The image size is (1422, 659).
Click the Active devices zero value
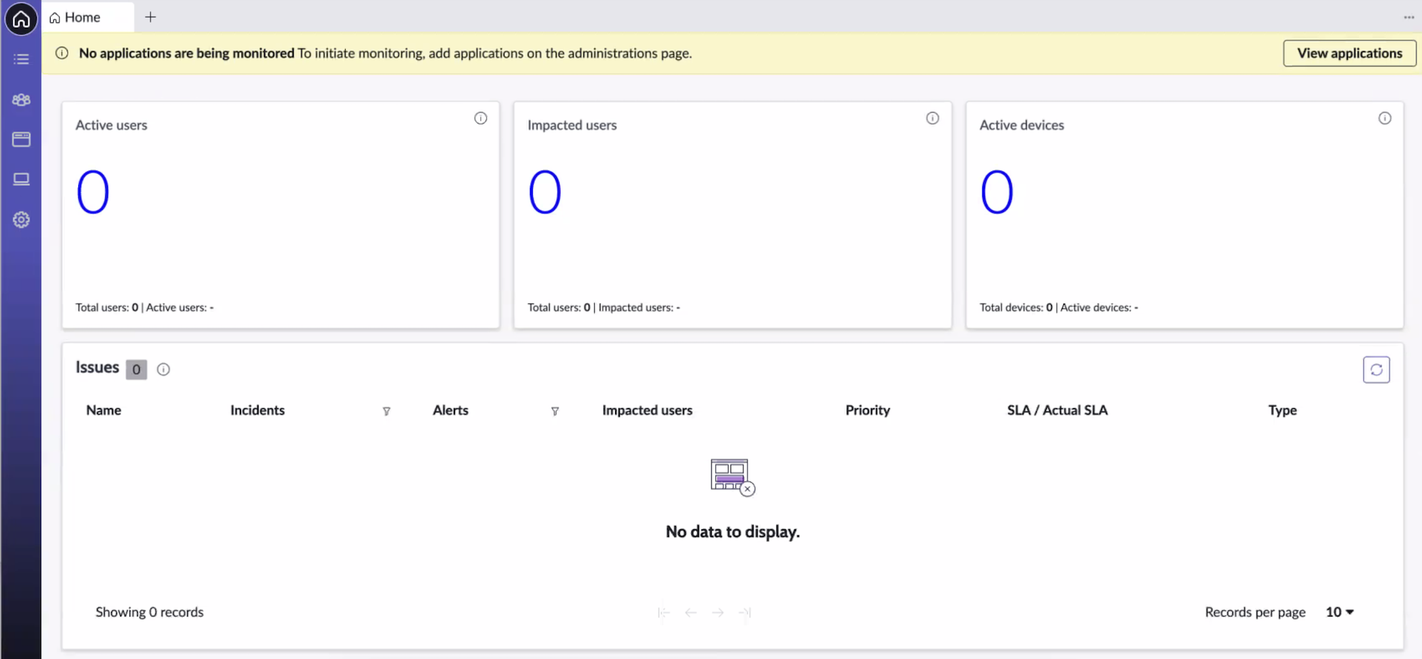[997, 192]
